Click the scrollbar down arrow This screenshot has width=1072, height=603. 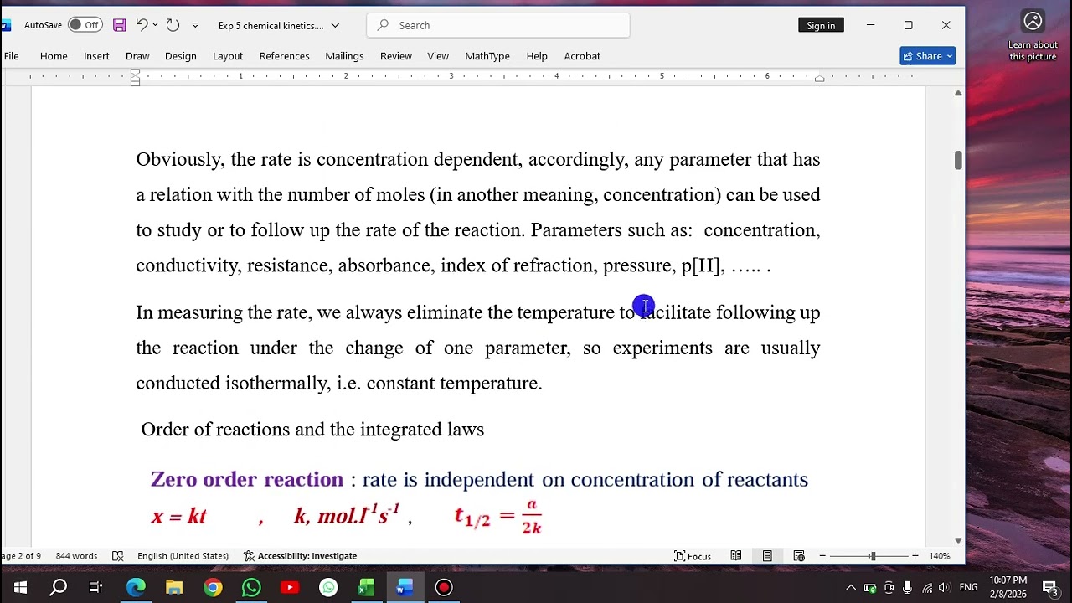coord(958,540)
